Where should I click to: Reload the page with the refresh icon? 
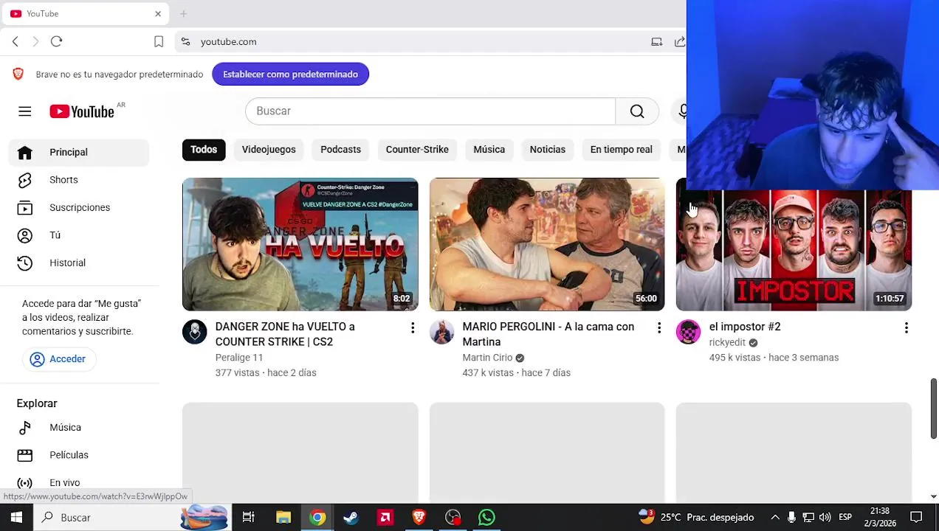[x=56, y=42]
